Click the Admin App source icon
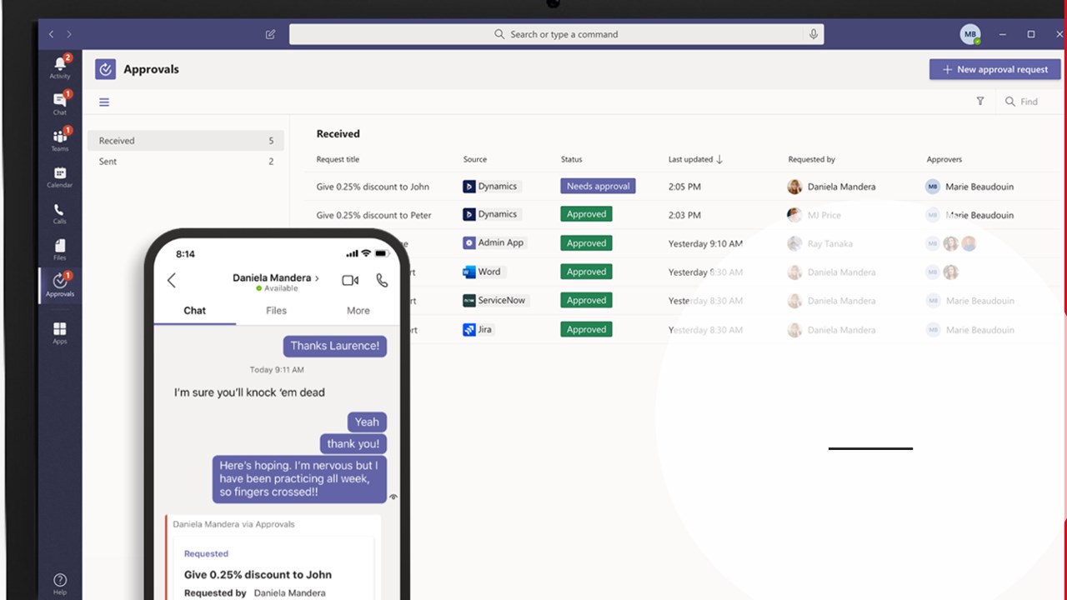1067x600 pixels. click(x=469, y=243)
